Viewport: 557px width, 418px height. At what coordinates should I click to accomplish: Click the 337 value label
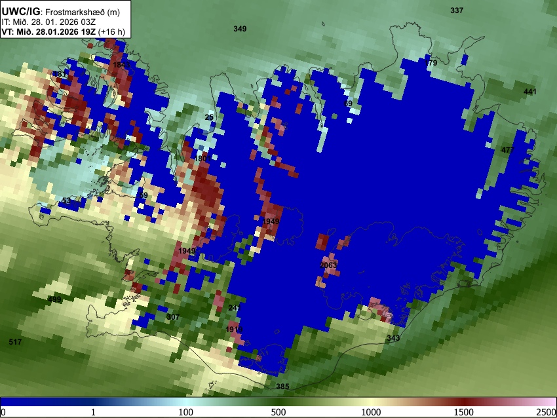point(457,10)
